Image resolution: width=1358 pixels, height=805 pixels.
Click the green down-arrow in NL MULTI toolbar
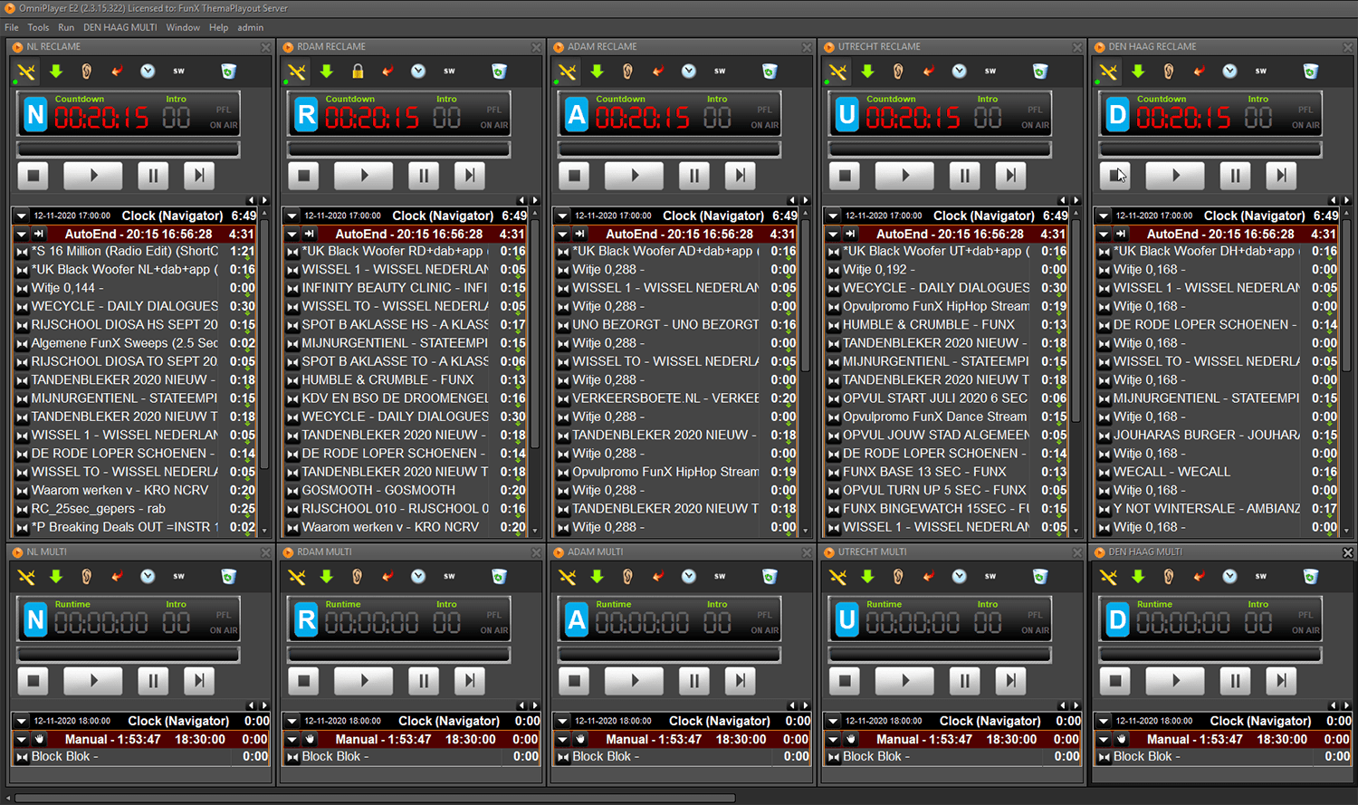tap(56, 576)
